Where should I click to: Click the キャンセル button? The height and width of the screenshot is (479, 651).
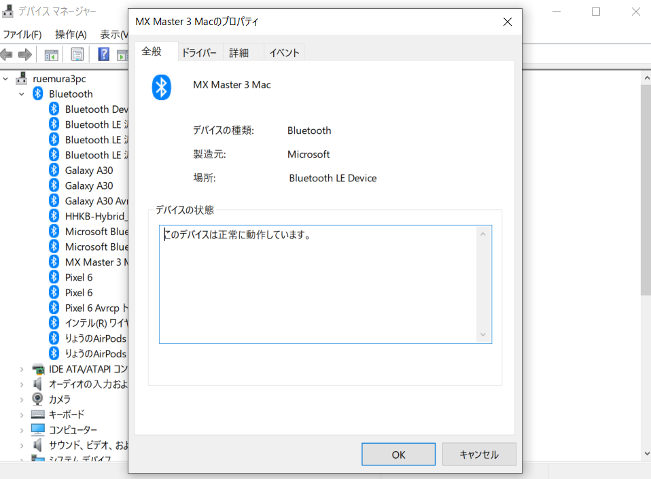pos(479,455)
